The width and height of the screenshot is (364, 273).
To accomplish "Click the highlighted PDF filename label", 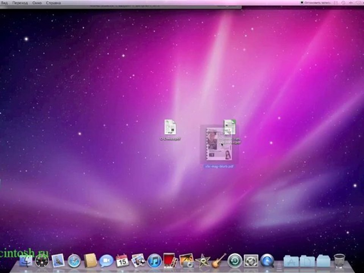I will point(219,166).
